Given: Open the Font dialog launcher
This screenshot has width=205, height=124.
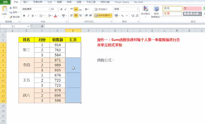Looking at the screenshot, I should (x=67, y=22).
